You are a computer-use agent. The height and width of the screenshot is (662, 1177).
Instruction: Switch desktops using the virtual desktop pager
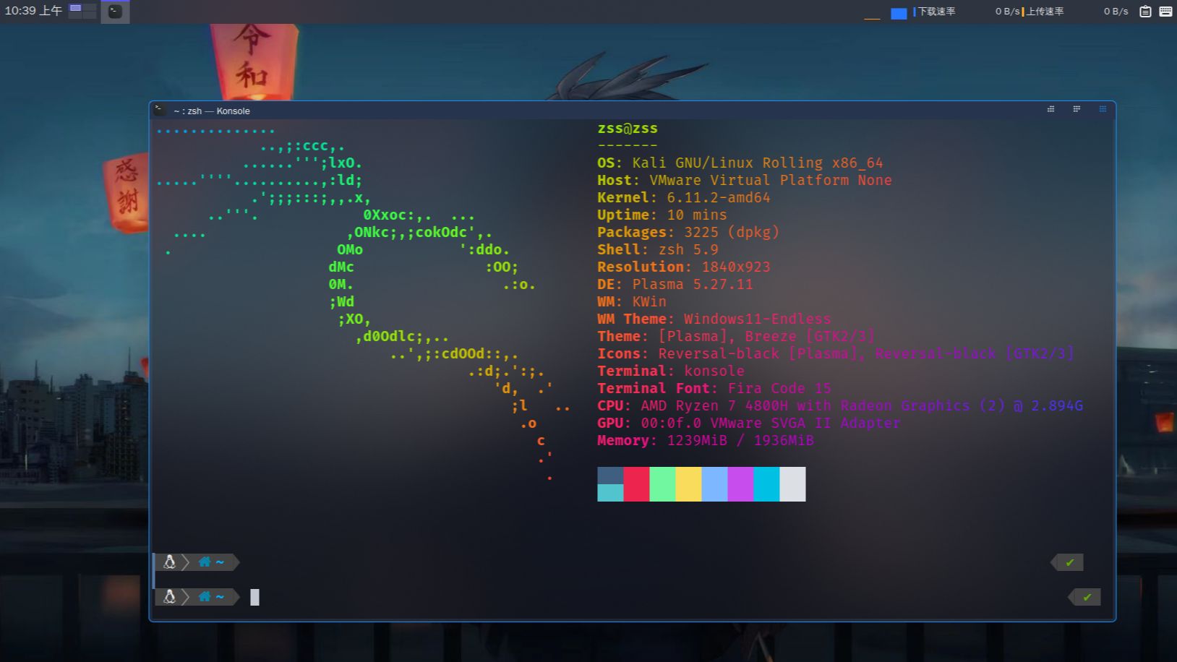[x=82, y=11]
